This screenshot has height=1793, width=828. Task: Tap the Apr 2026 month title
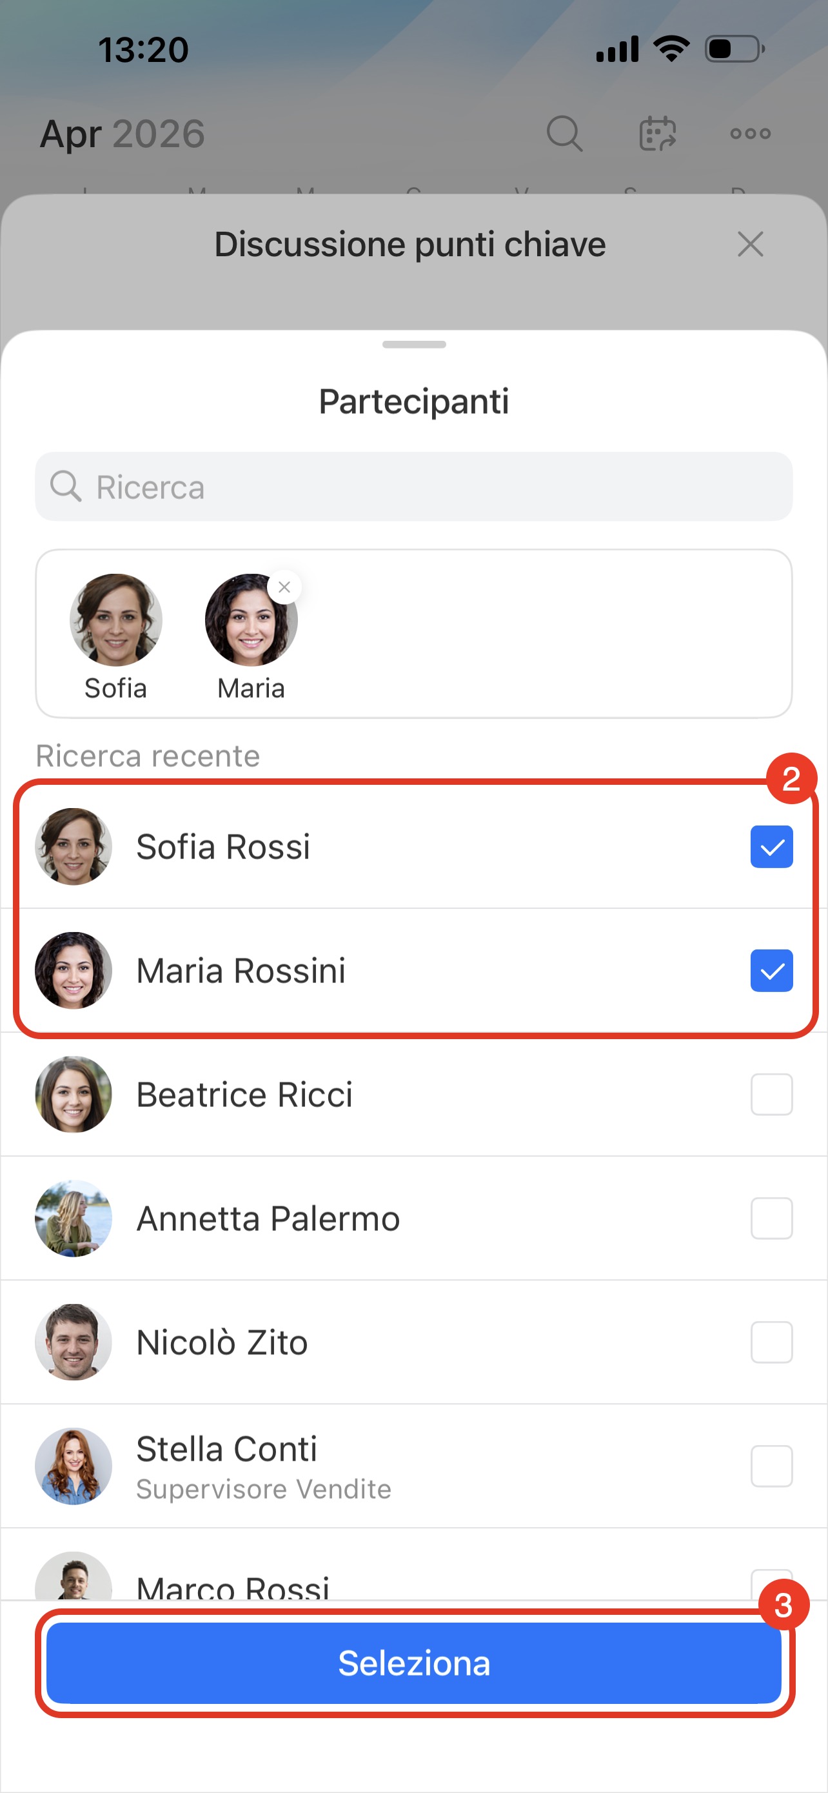pos(123,133)
